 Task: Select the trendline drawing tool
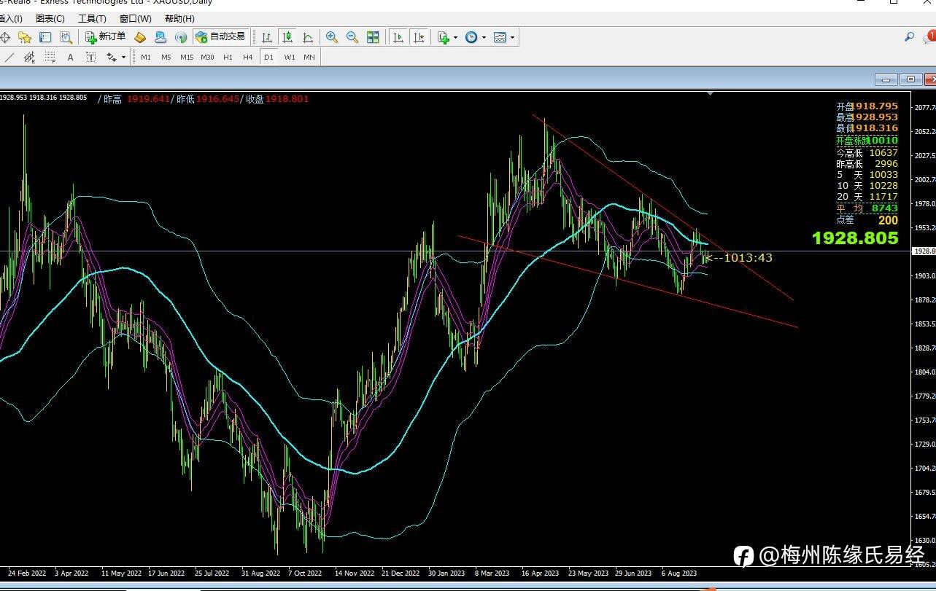(9, 57)
